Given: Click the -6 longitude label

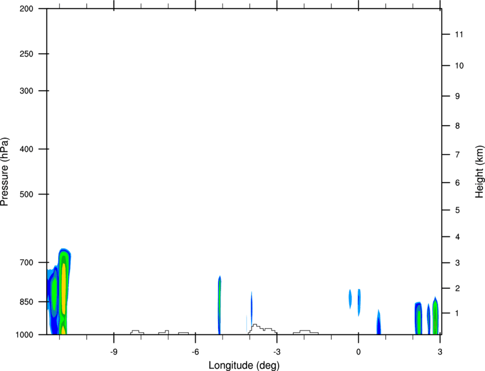Looking at the screenshot, I should (x=195, y=352).
